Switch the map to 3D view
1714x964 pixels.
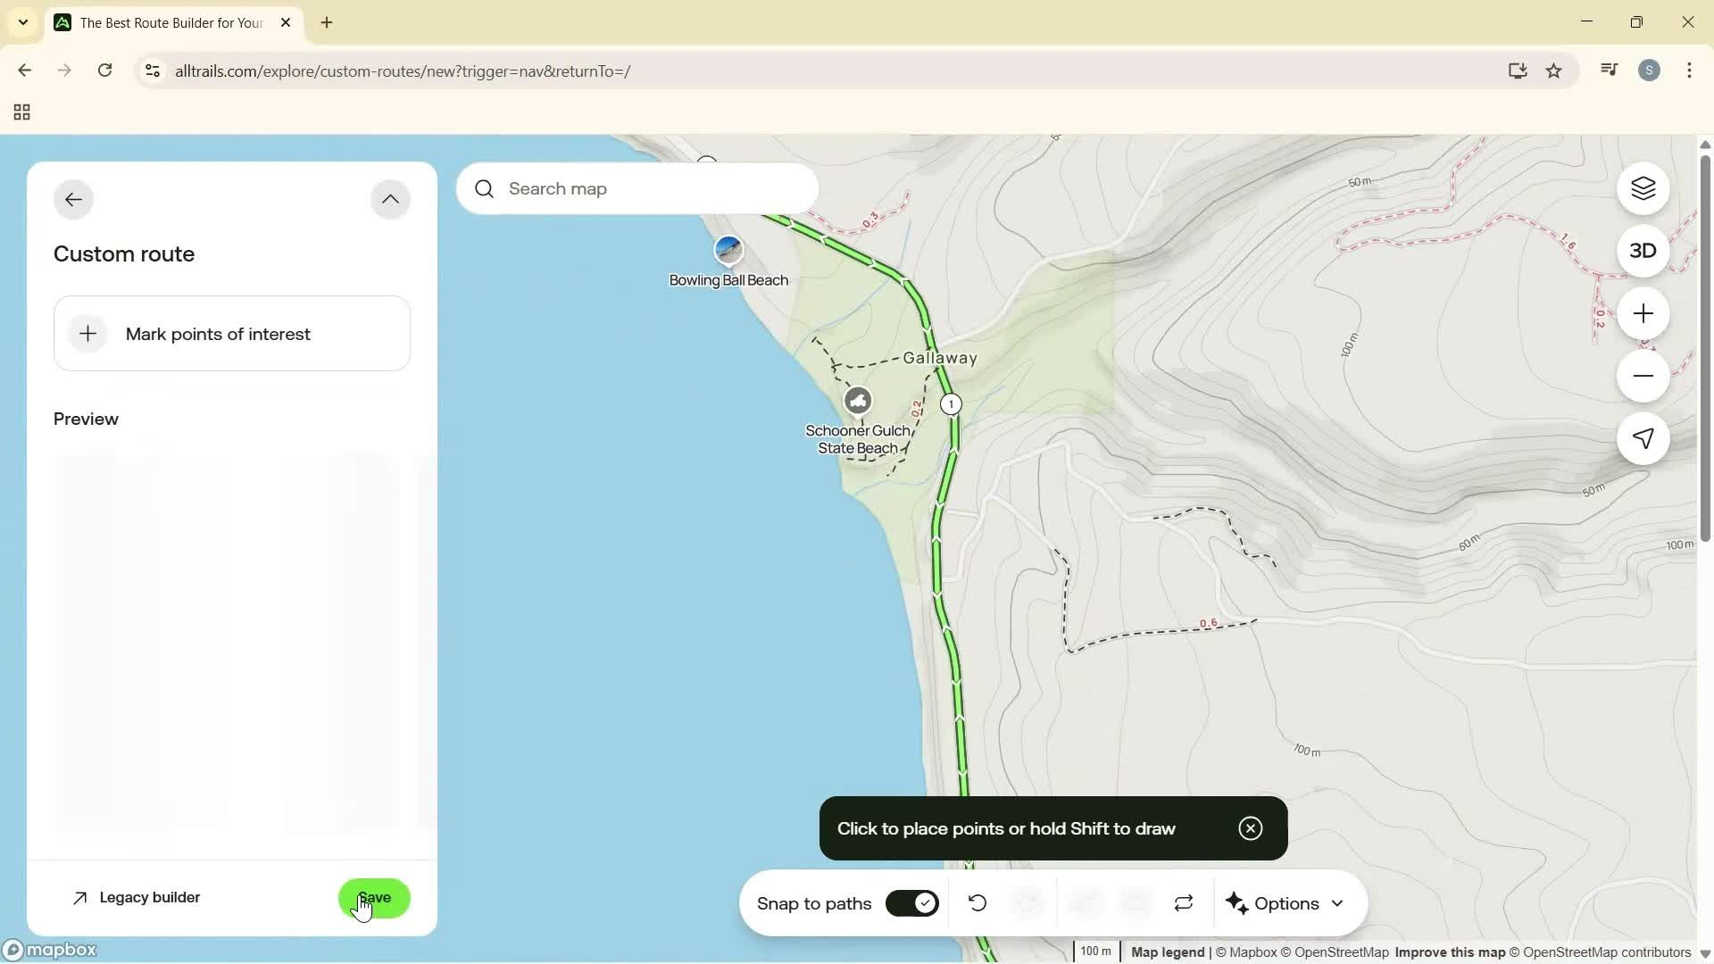tap(1643, 251)
